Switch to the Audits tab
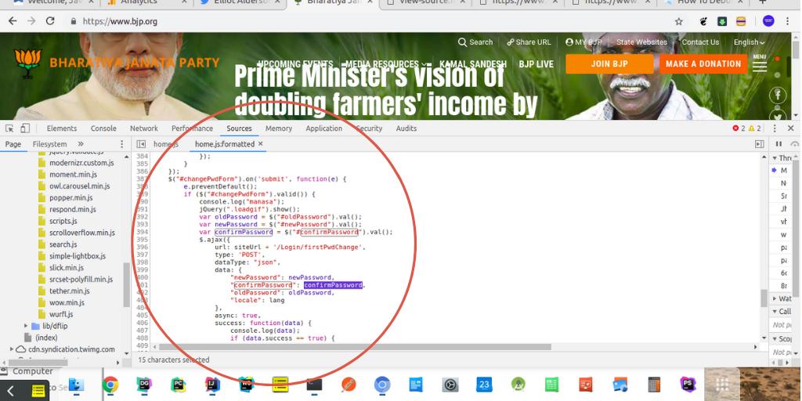The height and width of the screenshot is (401, 802). (x=406, y=128)
